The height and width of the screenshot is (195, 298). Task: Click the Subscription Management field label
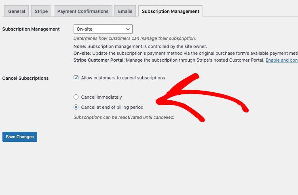point(31,29)
